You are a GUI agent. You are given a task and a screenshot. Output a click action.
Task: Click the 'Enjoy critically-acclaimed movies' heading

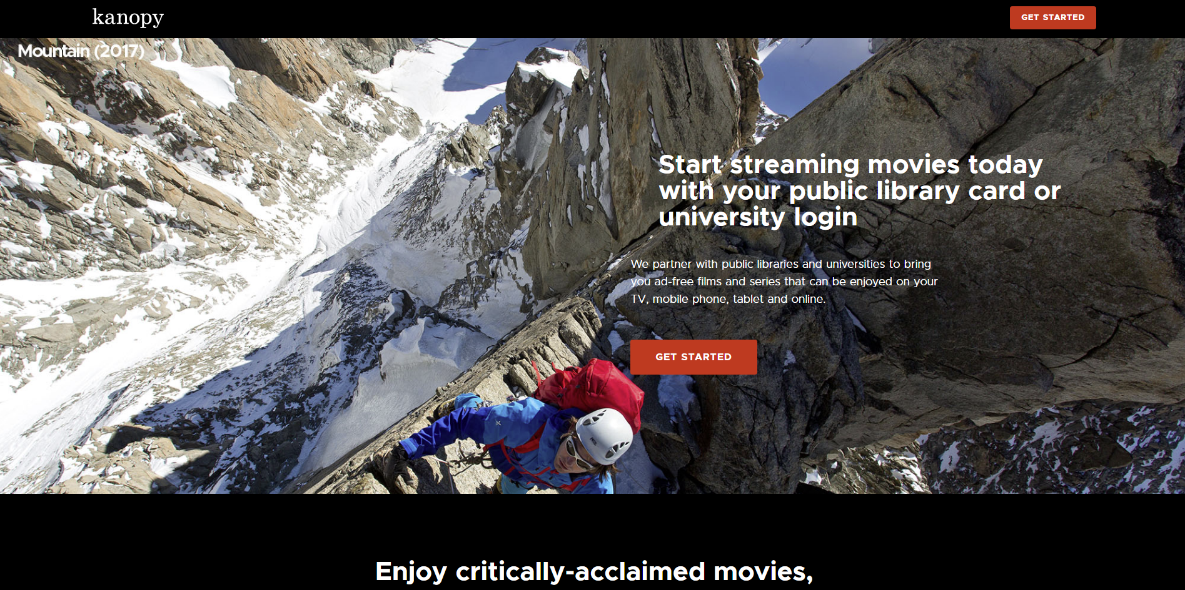coord(593,571)
